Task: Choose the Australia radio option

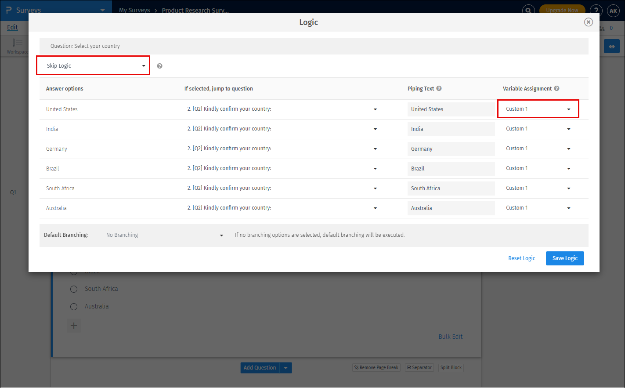Action: click(x=73, y=306)
